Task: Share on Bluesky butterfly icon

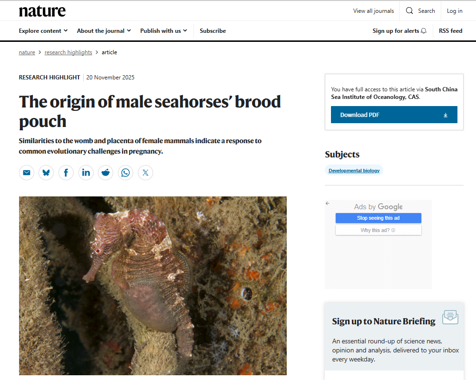Action: coord(46,173)
